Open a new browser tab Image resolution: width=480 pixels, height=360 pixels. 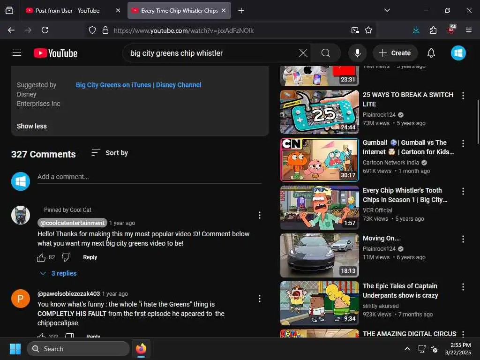tap(241, 11)
